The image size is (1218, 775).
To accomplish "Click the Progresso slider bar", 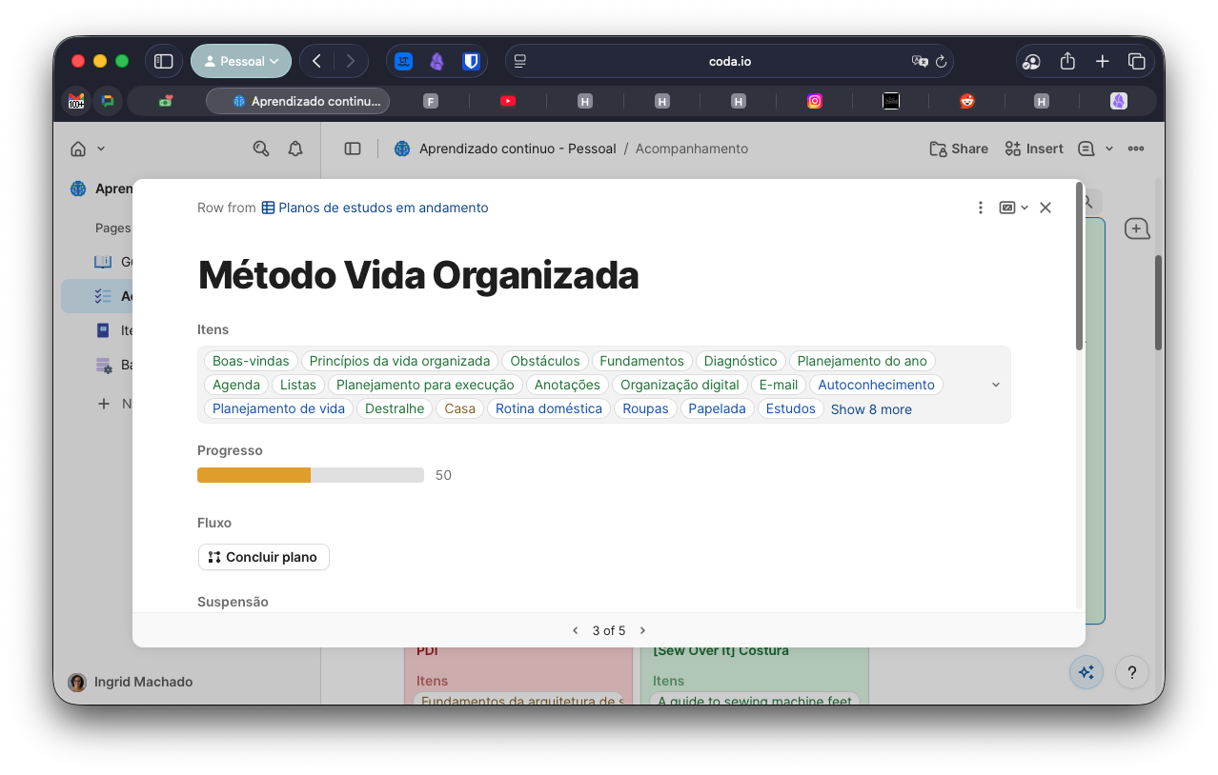I will 310,475.
